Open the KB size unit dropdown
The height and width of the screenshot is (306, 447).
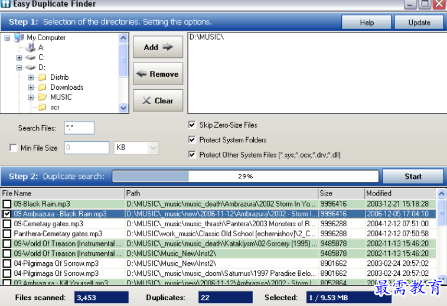(x=153, y=148)
